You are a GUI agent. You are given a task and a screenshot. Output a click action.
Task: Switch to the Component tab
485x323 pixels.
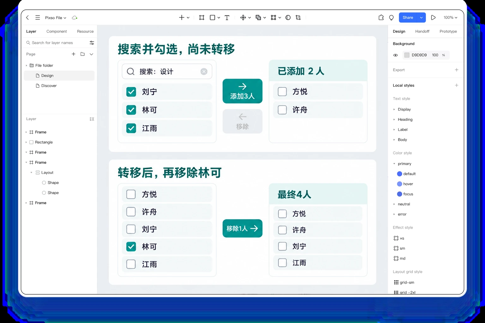(57, 31)
